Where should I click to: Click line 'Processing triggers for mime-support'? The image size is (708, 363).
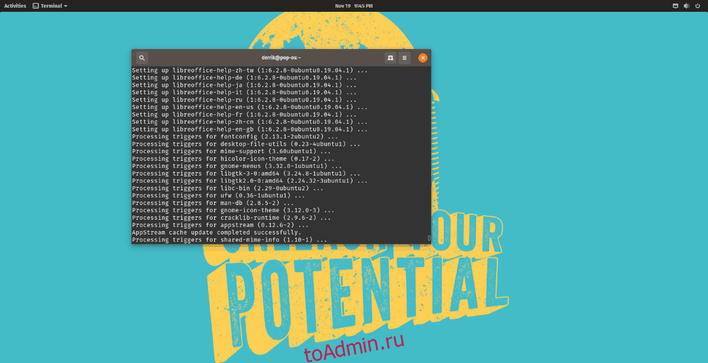coord(231,151)
